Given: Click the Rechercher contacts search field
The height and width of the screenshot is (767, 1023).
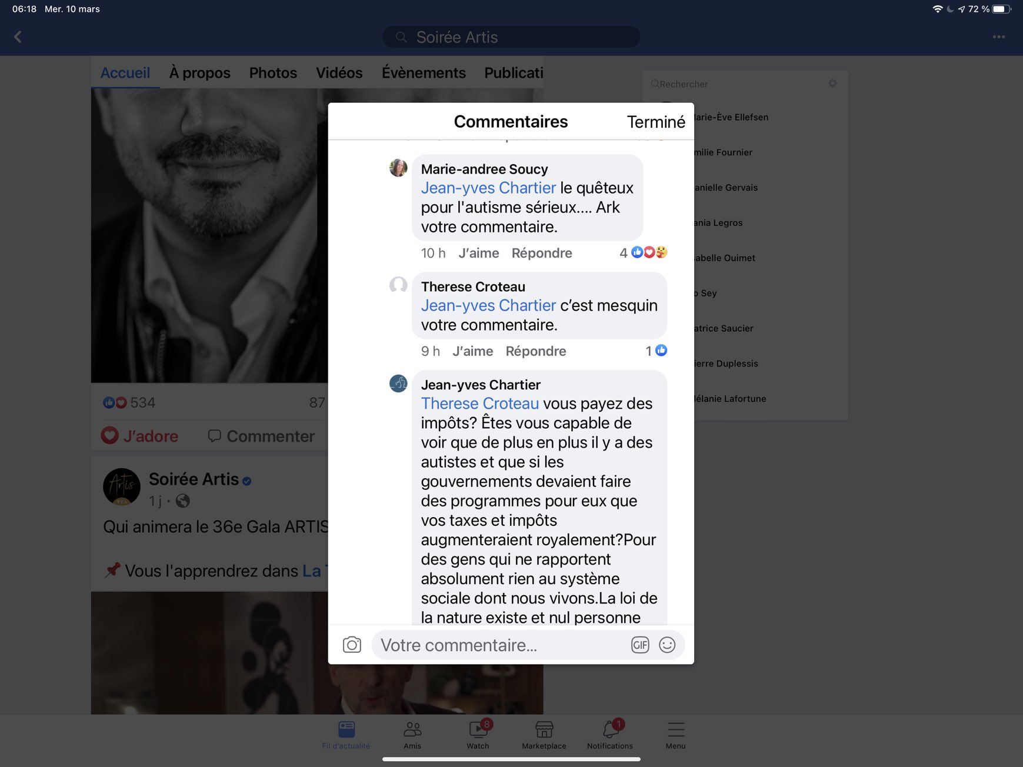Looking at the screenshot, I should (x=735, y=84).
